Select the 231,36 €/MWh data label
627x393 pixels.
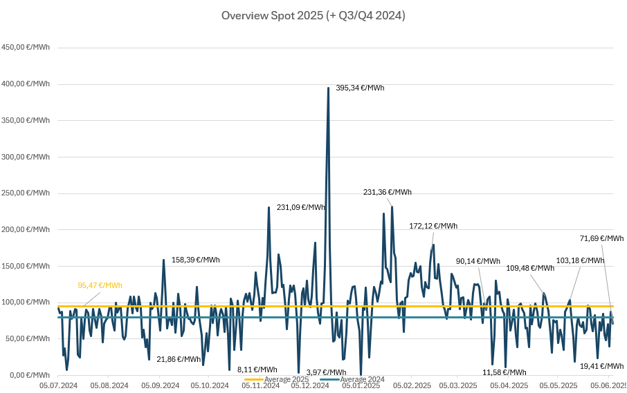(387, 193)
